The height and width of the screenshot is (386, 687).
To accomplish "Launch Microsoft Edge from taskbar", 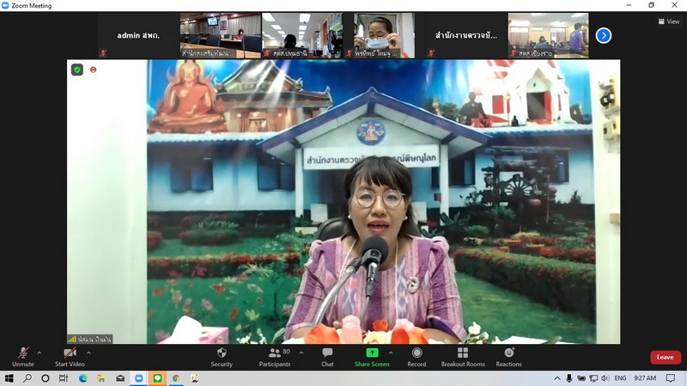I will [x=82, y=378].
